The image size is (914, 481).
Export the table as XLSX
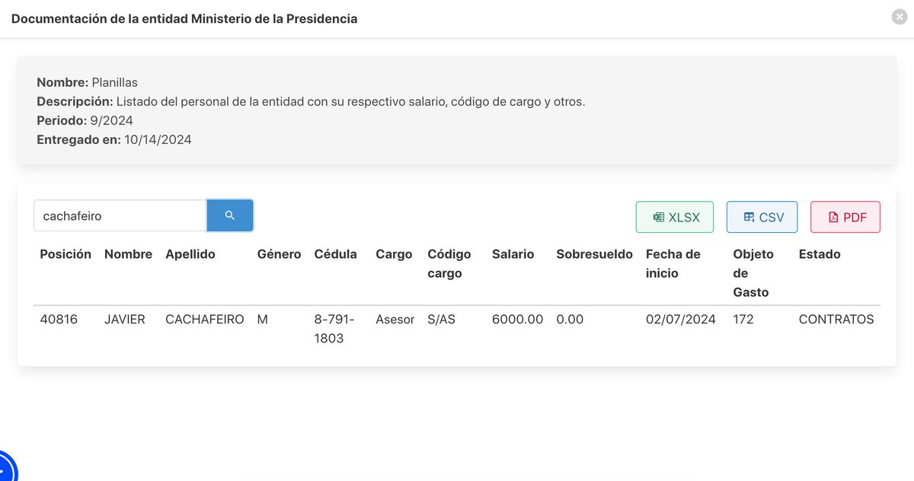(x=675, y=217)
